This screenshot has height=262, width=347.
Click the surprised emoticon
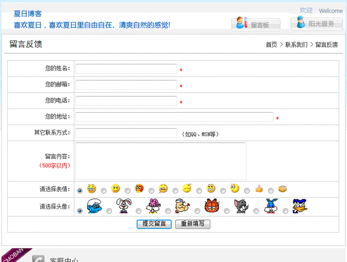[x=235, y=188]
